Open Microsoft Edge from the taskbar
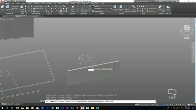This screenshot has height=110, width=196. tap(47, 108)
